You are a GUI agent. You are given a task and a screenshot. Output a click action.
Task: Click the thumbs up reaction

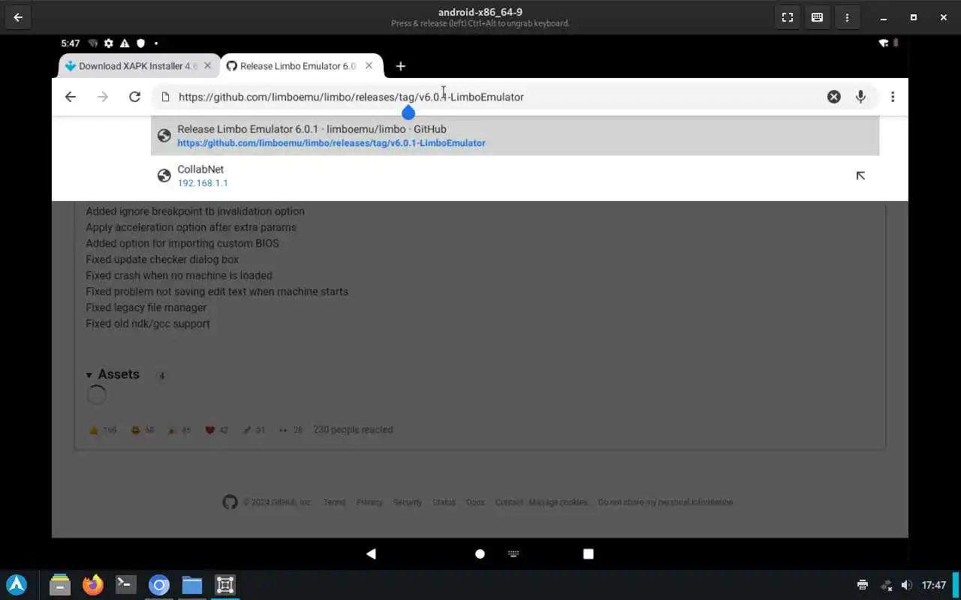pyautogui.click(x=103, y=430)
